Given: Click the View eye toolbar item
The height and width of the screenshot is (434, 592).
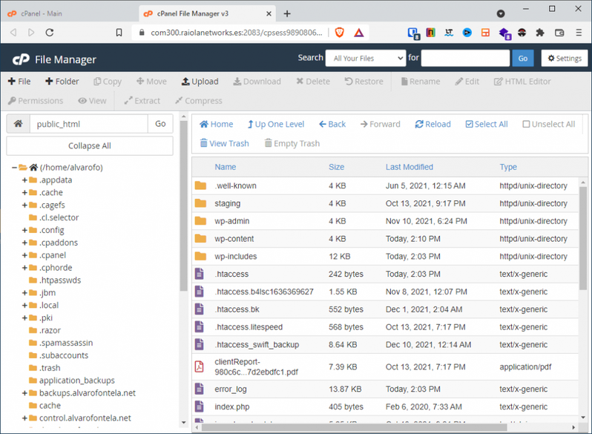Looking at the screenshot, I should [x=92, y=101].
